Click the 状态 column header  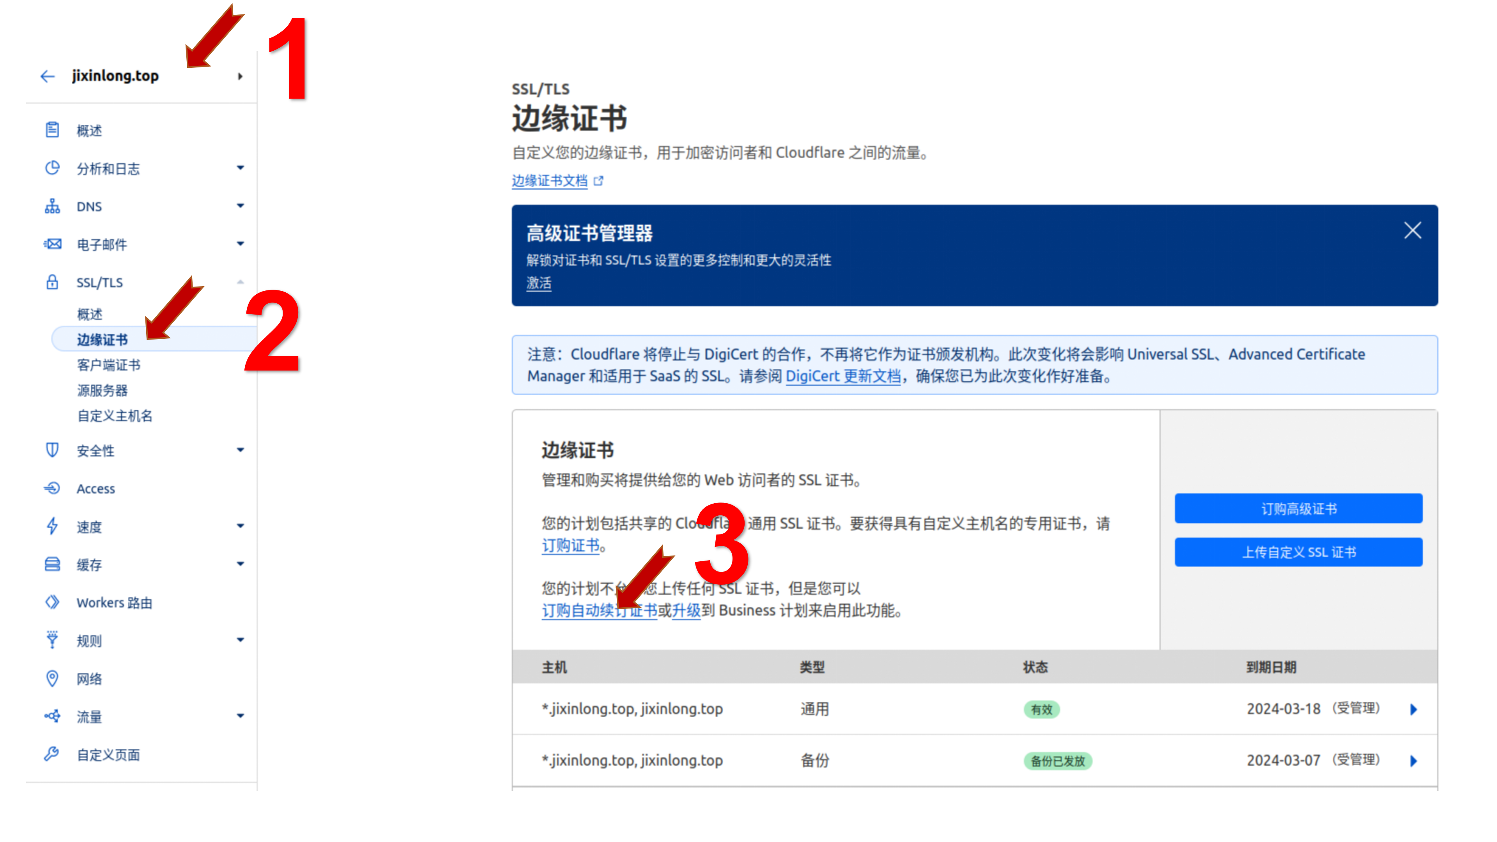click(1035, 667)
